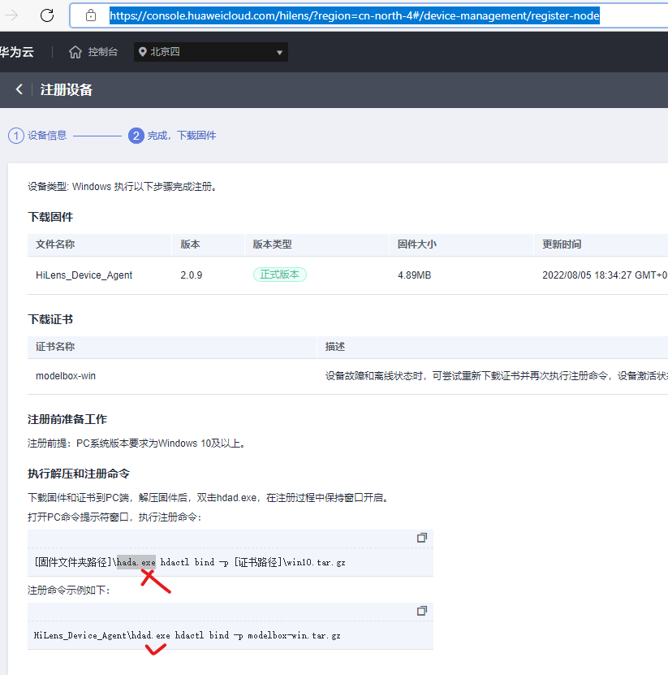
Task: Copy the register command with copy icon
Action: click(422, 538)
